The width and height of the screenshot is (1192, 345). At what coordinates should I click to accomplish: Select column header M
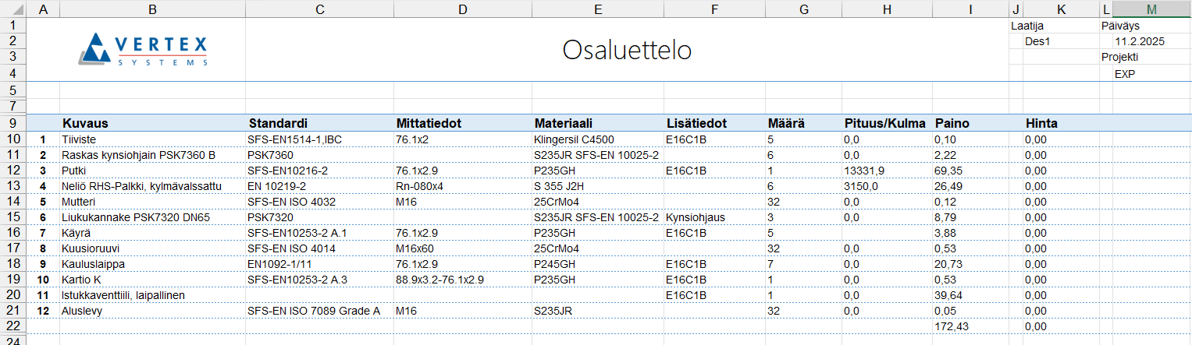pyautogui.click(x=1151, y=9)
